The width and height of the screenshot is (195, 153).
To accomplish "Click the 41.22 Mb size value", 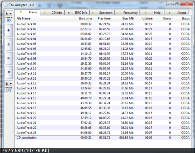I will coord(127,118).
